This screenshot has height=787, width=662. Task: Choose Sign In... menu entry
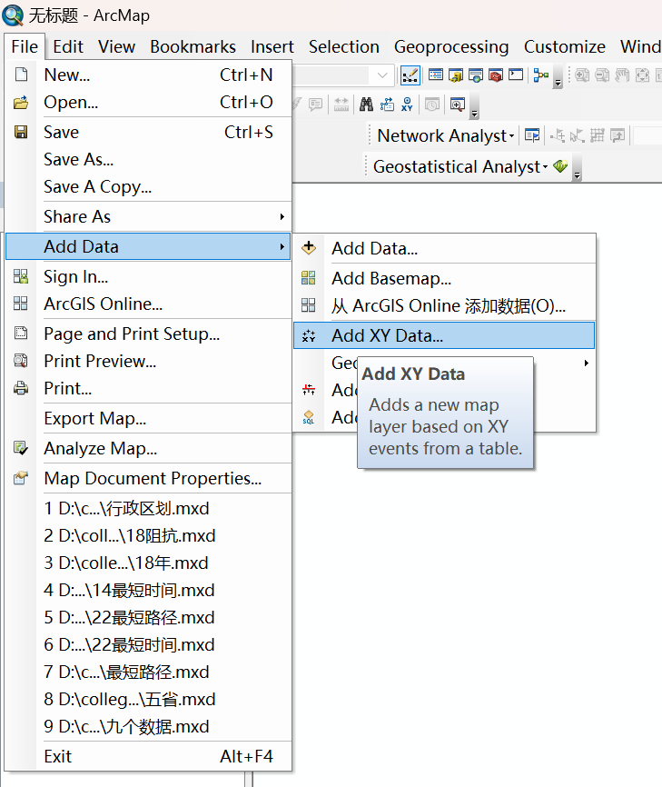click(x=148, y=276)
